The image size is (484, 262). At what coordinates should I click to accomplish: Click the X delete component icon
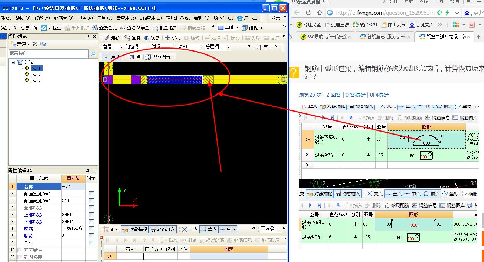35,44
